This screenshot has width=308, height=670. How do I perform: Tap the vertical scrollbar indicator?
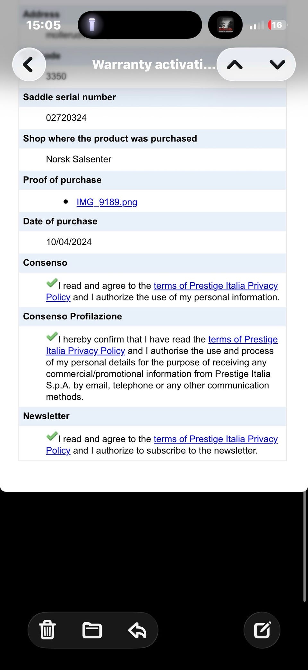(x=304, y=546)
